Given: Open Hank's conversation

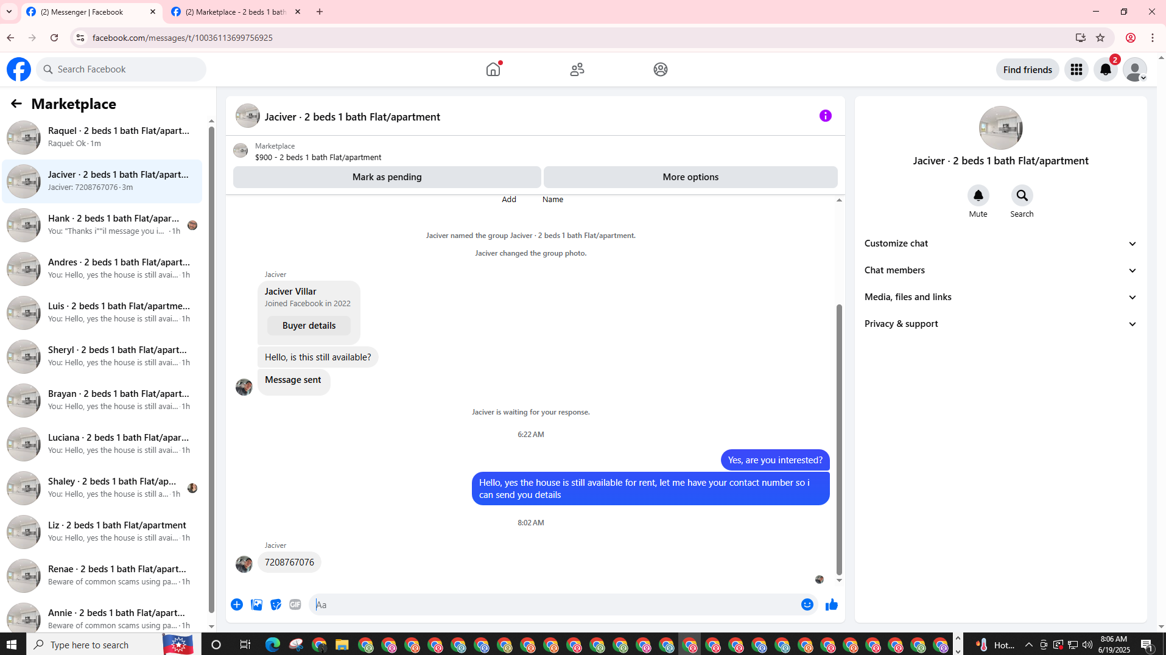Looking at the screenshot, I should click(102, 225).
